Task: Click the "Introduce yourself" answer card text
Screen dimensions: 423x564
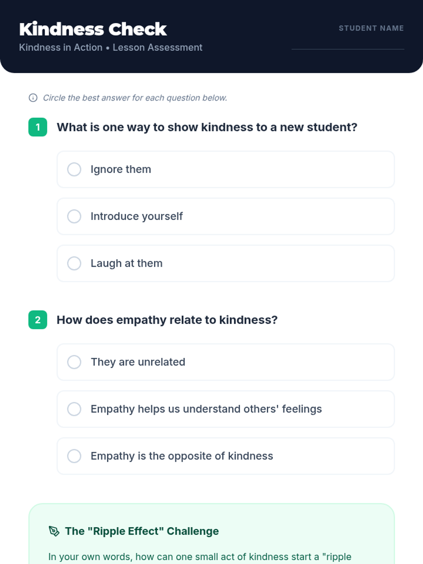Action: coord(136,216)
